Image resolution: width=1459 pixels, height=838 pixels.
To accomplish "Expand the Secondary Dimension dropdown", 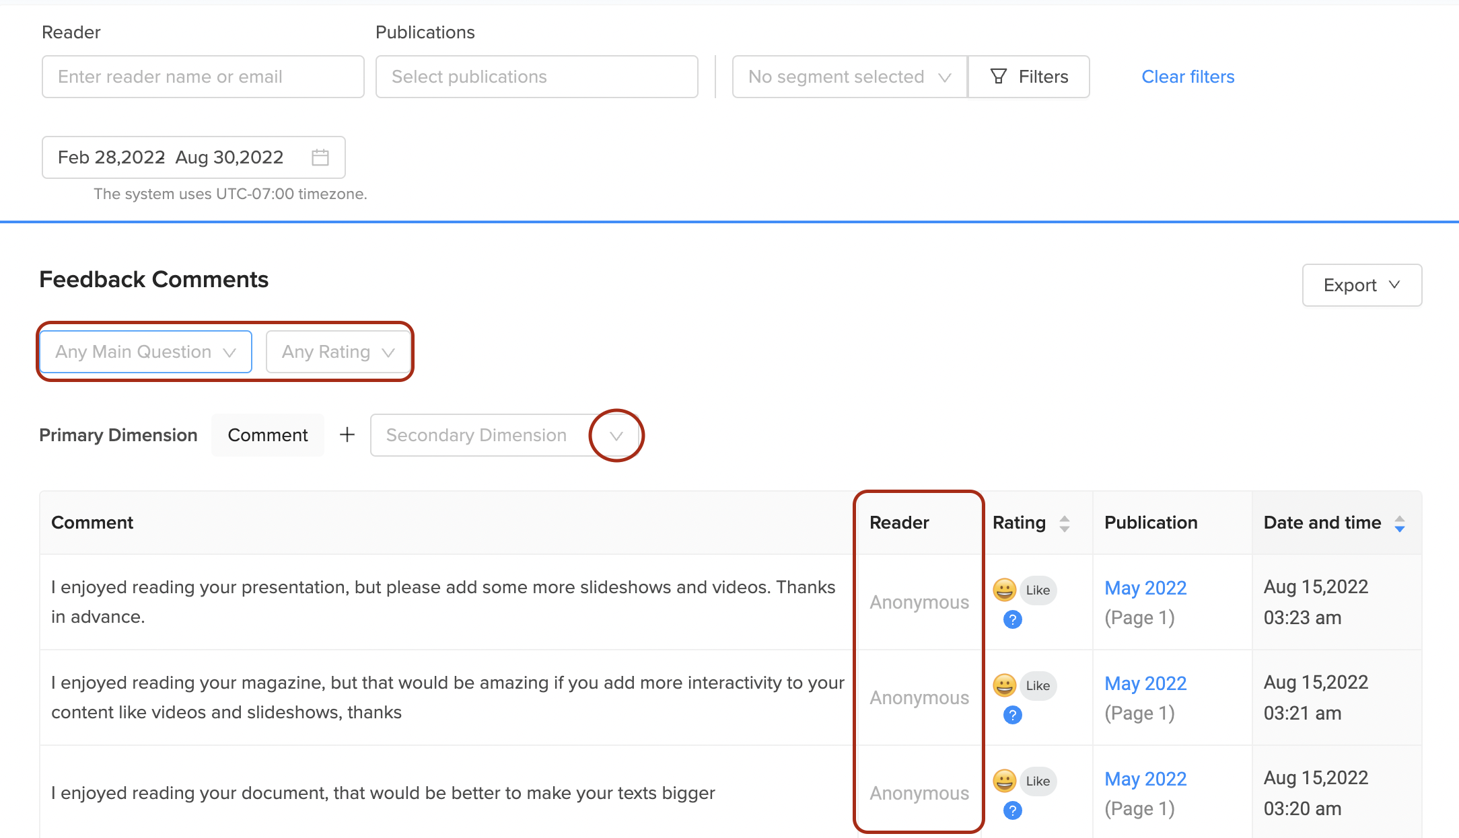I will click(616, 436).
